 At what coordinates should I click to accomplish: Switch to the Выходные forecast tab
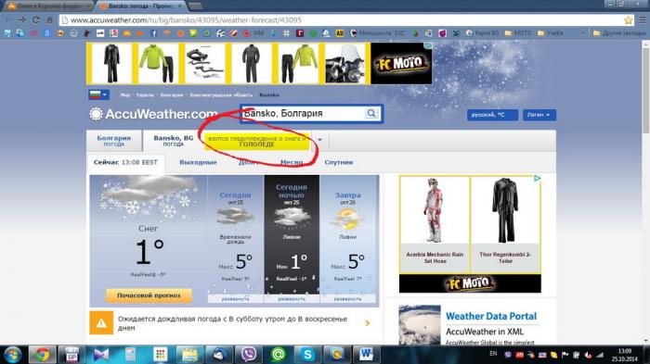(198, 162)
